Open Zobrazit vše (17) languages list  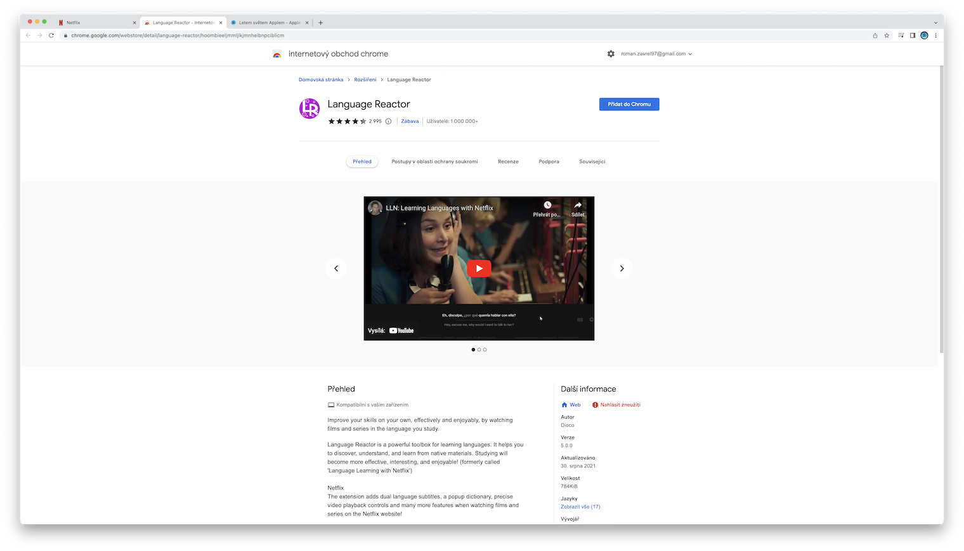pyautogui.click(x=580, y=507)
